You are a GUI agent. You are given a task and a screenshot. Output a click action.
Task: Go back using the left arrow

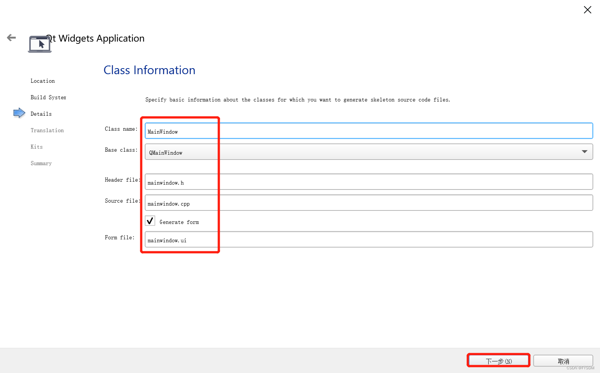(12, 37)
